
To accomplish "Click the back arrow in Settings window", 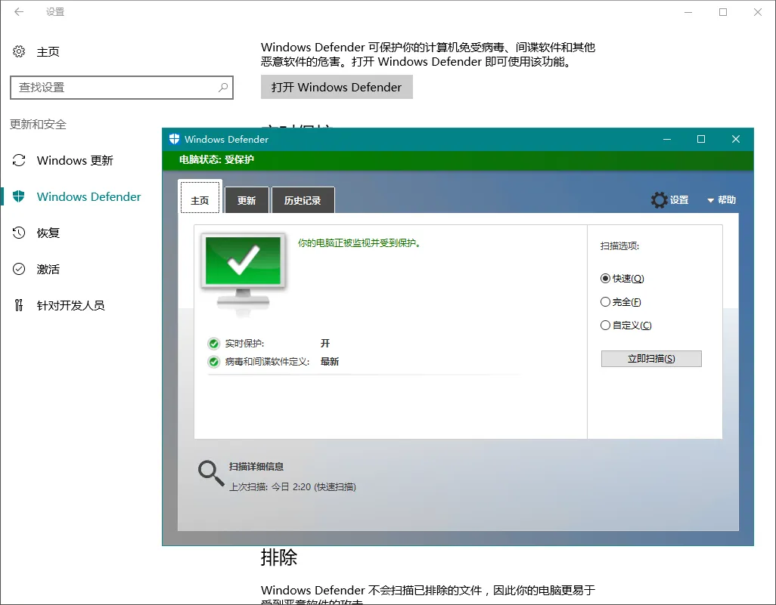I will tap(19, 12).
